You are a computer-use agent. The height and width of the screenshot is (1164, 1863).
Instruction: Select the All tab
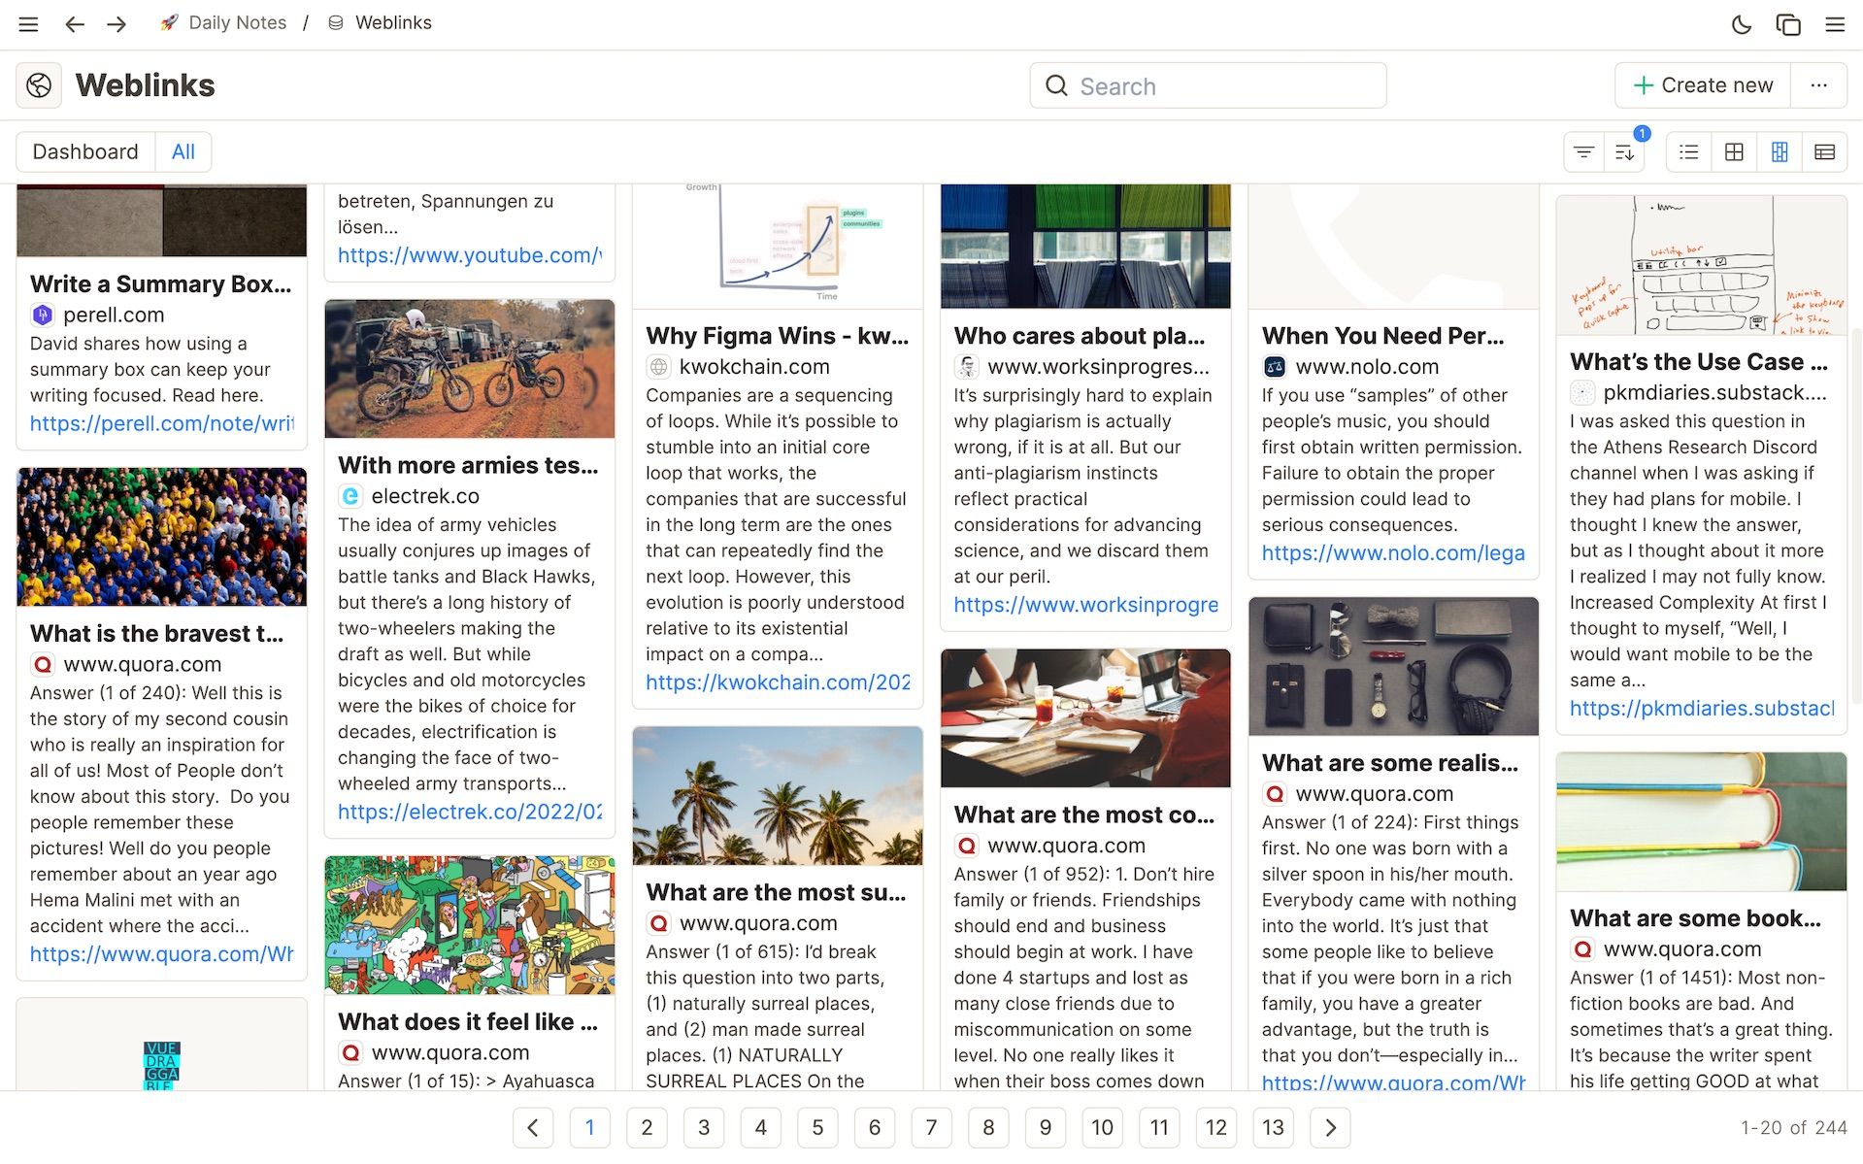click(x=183, y=151)
